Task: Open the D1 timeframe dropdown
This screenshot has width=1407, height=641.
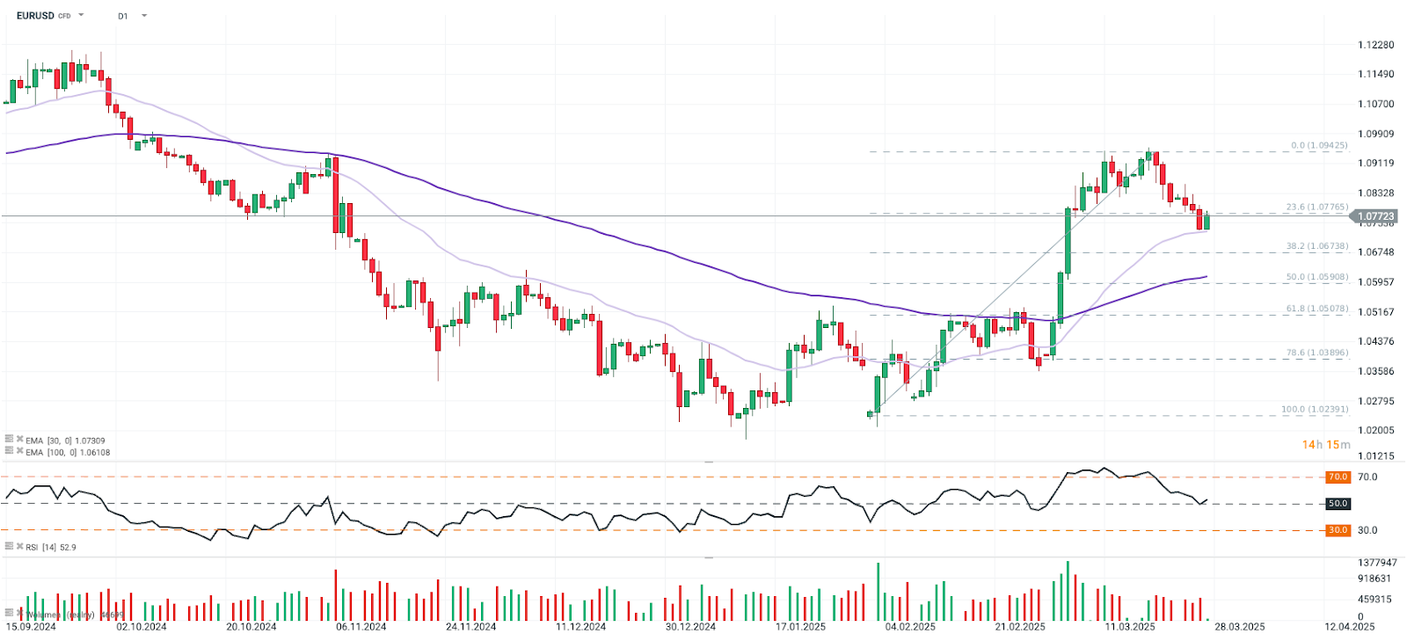Action: [144, 16]
